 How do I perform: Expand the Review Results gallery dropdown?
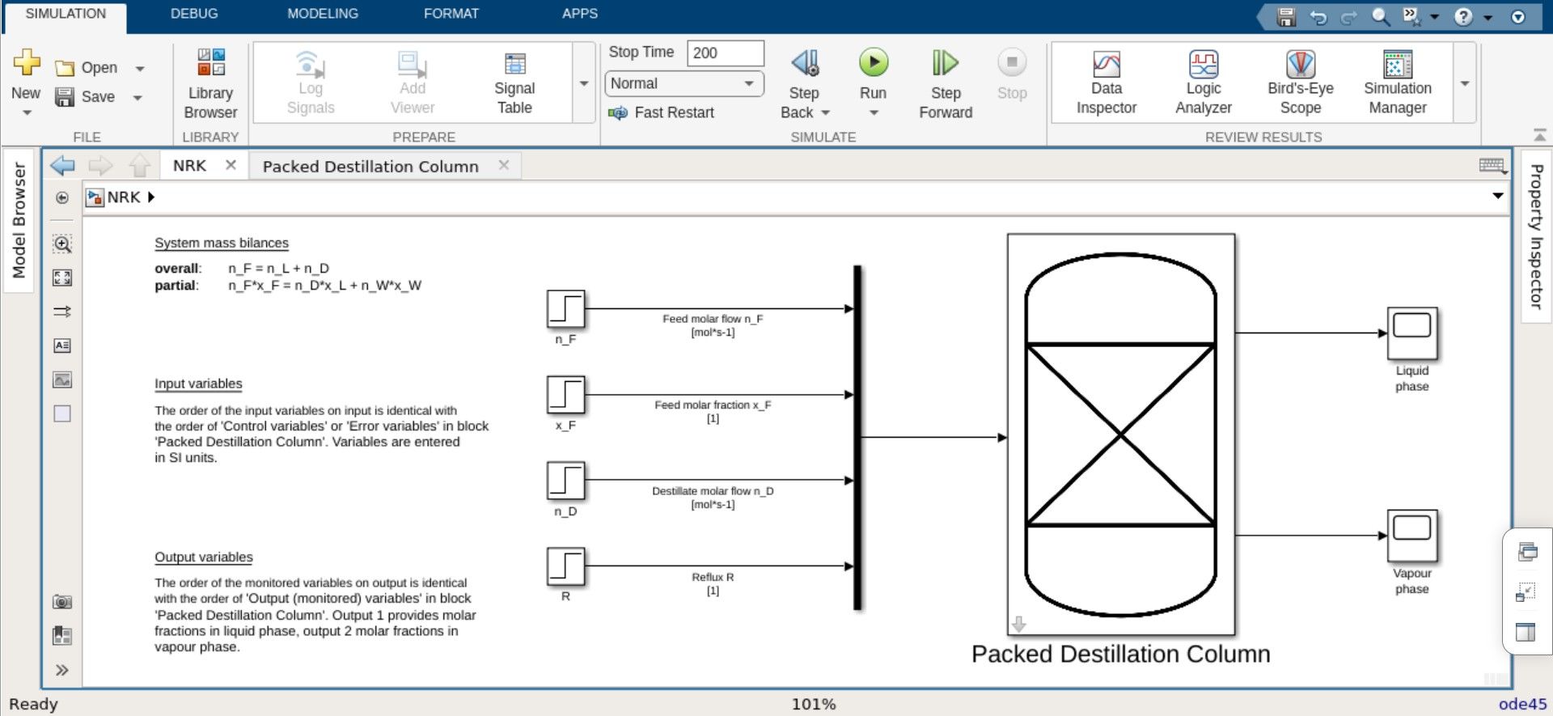tap(1465, 83)
